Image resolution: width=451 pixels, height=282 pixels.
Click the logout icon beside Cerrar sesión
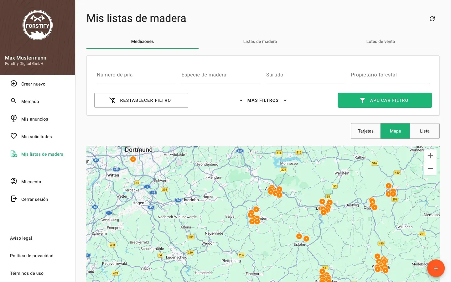tap(14, 199)
